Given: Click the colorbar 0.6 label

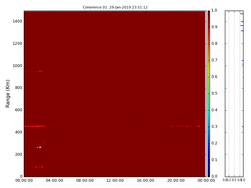Looking at the screenshot, I should [214, 77].
